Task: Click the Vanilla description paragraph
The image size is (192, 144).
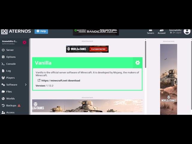Action: [87, 74]
